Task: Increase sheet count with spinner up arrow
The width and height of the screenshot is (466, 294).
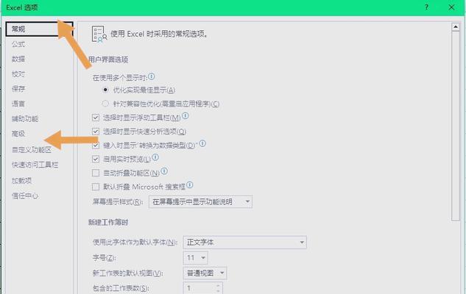Action: point(218,285)
